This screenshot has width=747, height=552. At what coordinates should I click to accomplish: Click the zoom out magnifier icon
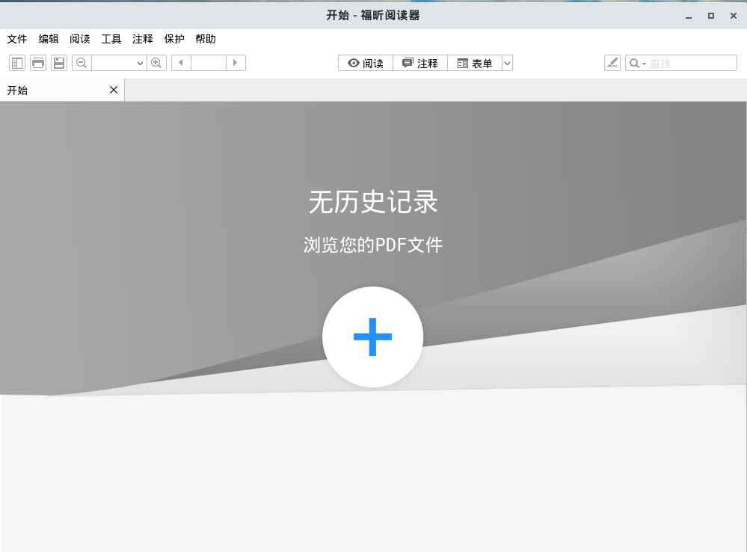point(82,64)
